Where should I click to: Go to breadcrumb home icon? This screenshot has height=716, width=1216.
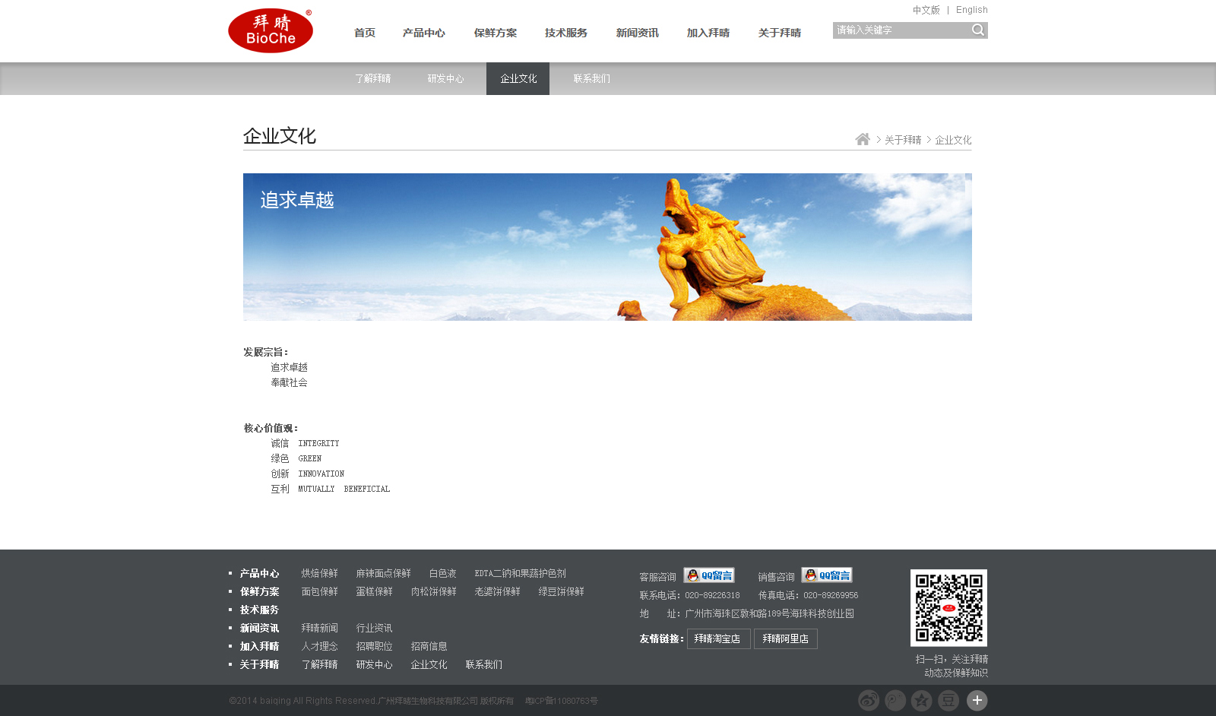863,139
